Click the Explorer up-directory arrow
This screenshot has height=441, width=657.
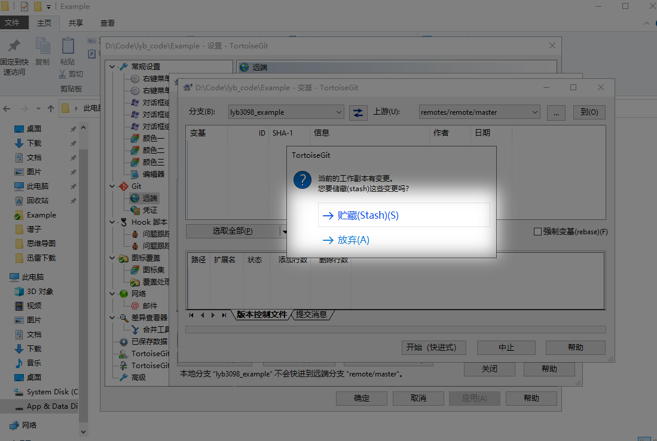51,109
